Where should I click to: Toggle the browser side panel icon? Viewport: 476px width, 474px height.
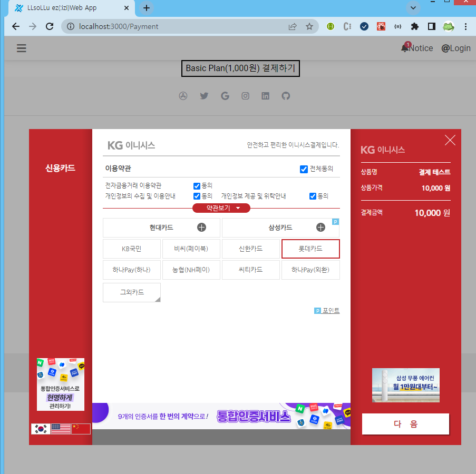point(431,27)
